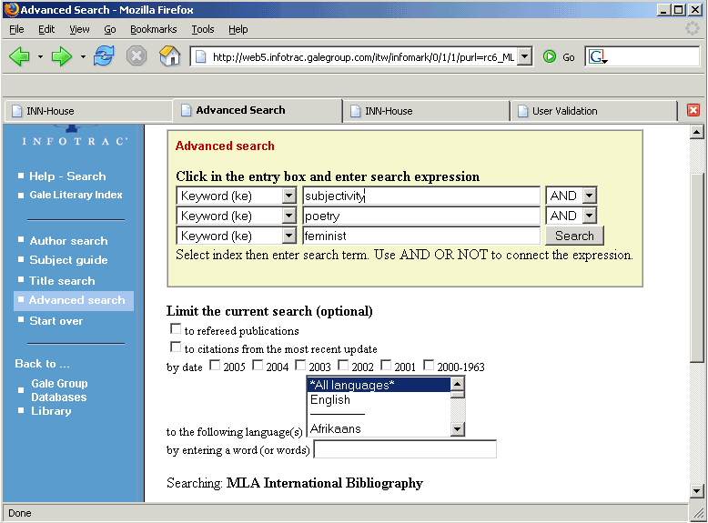708x523 pixels.
Task: Go to Subject guide
Action: [68, 260]
